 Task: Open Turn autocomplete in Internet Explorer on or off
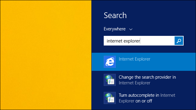tap(147, 98)
